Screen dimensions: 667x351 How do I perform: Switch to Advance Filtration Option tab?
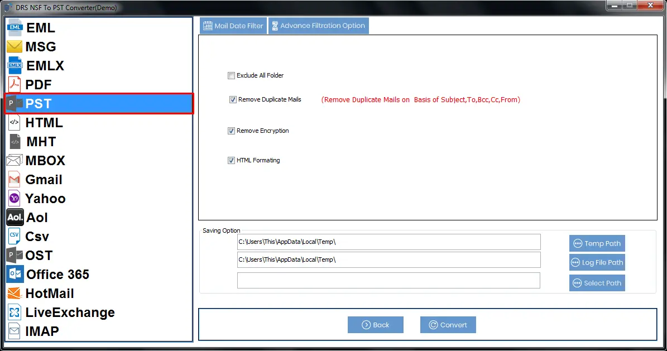point(319,26)
